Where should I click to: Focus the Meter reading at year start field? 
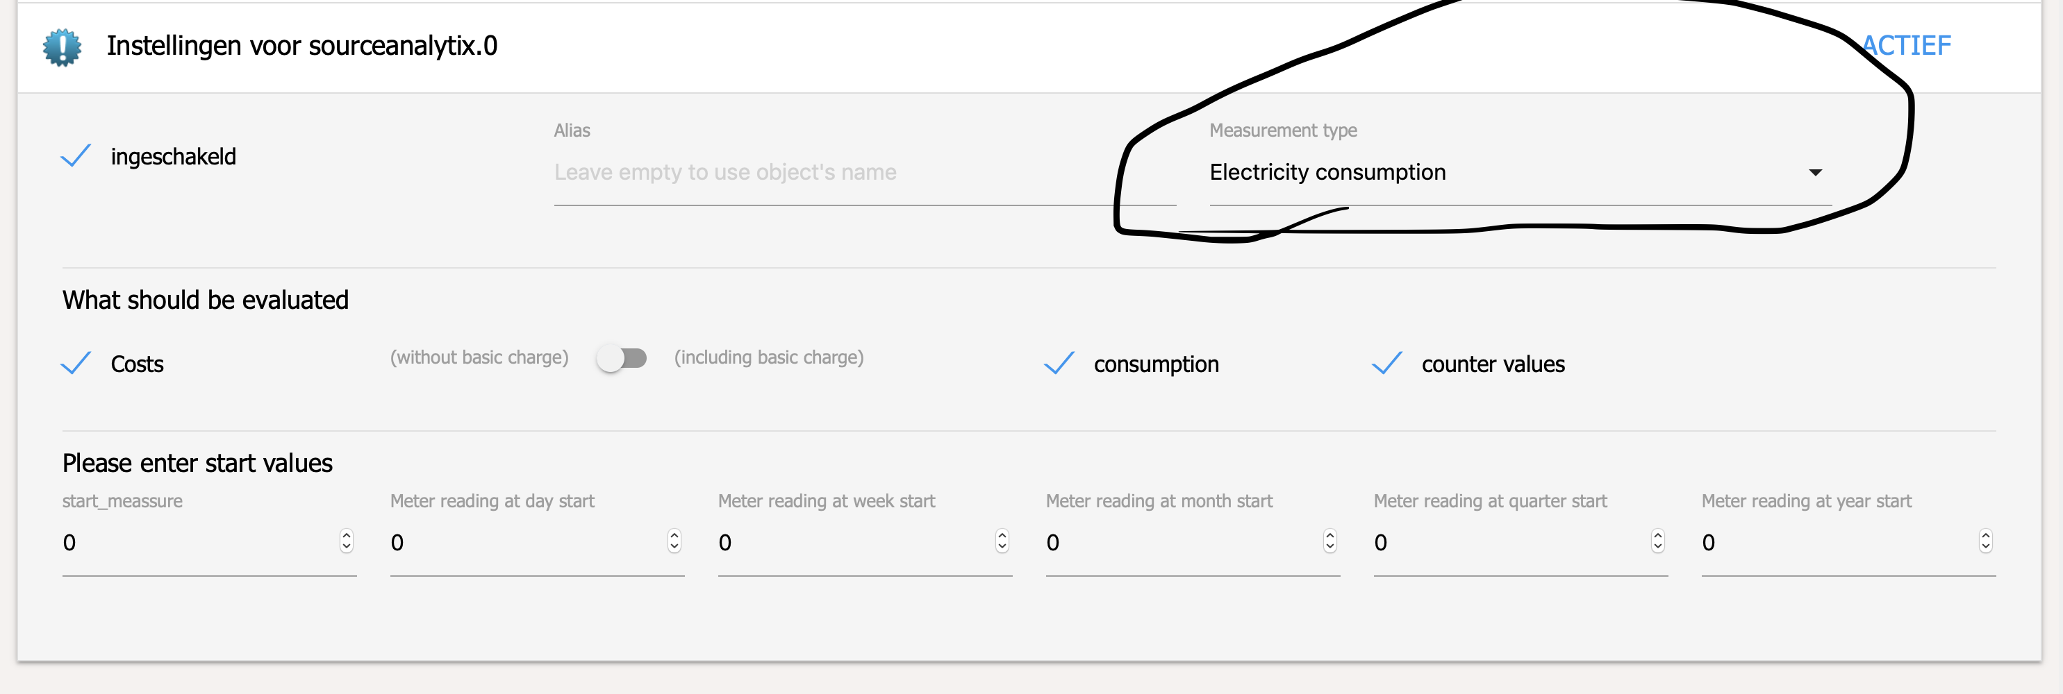[1834, 543]
